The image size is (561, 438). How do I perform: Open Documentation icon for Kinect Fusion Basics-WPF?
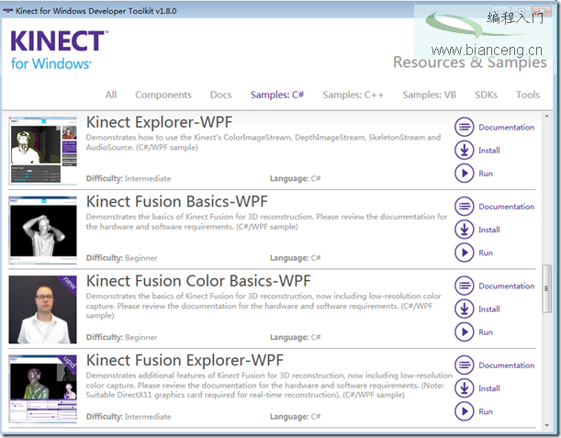pyautogui.click(x=465, y=207)
